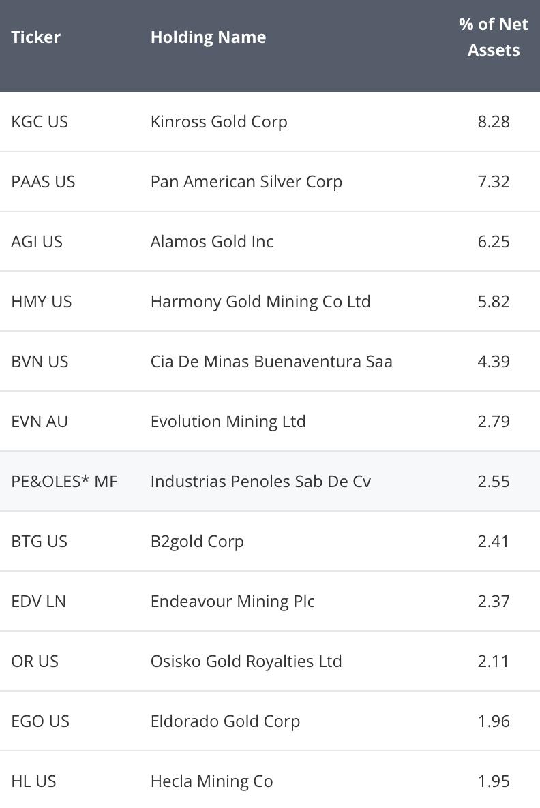Select the Kinross Gold Corp row
This screenshot has width=540, height=808.
[270, 122]
